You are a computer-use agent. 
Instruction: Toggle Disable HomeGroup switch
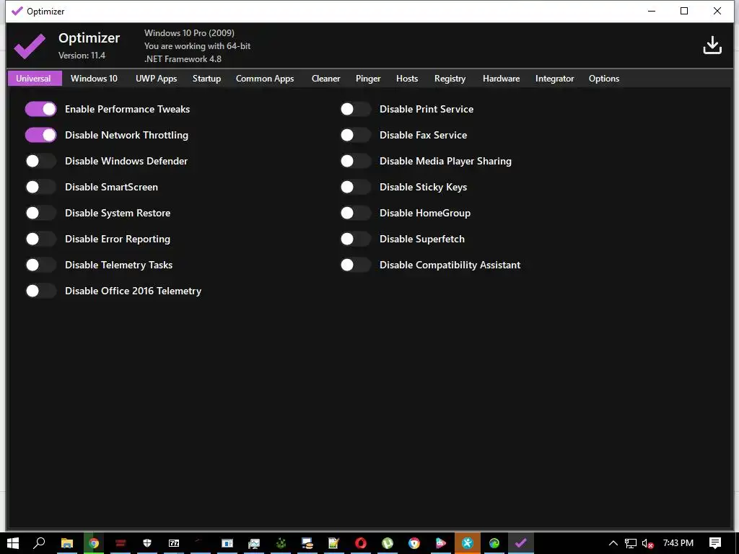coord(356,213)
